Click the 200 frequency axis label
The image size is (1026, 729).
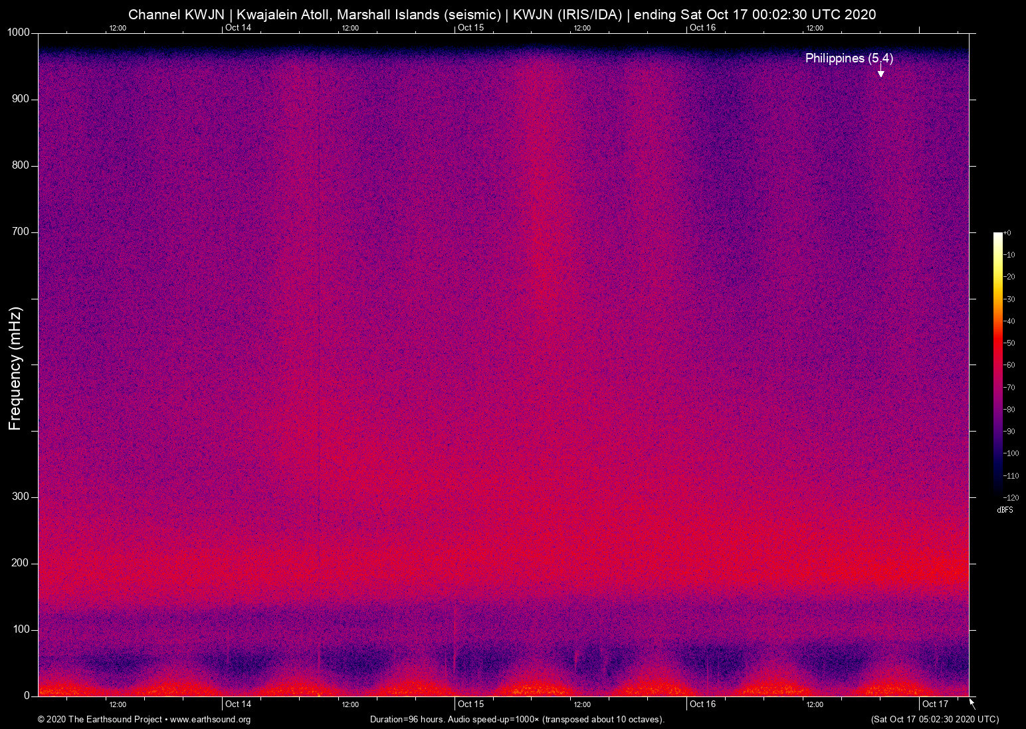(21, 563)
